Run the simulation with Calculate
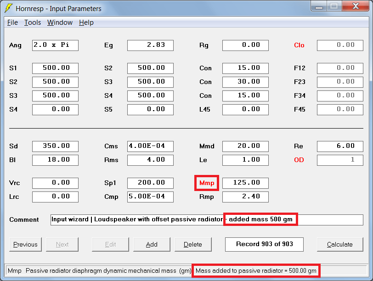373x281 pixels. (x=340, y=244)
